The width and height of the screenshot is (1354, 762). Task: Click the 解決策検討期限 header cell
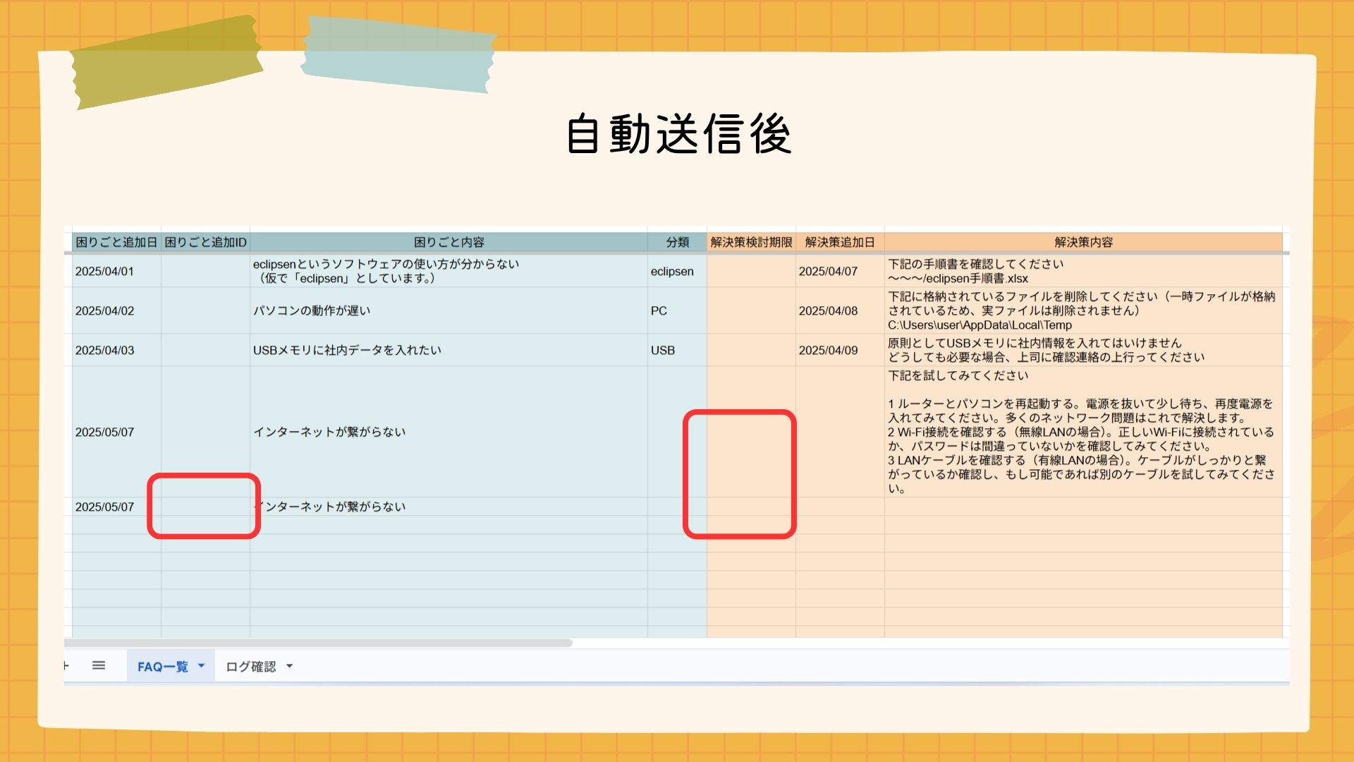[x=751, y=242]
